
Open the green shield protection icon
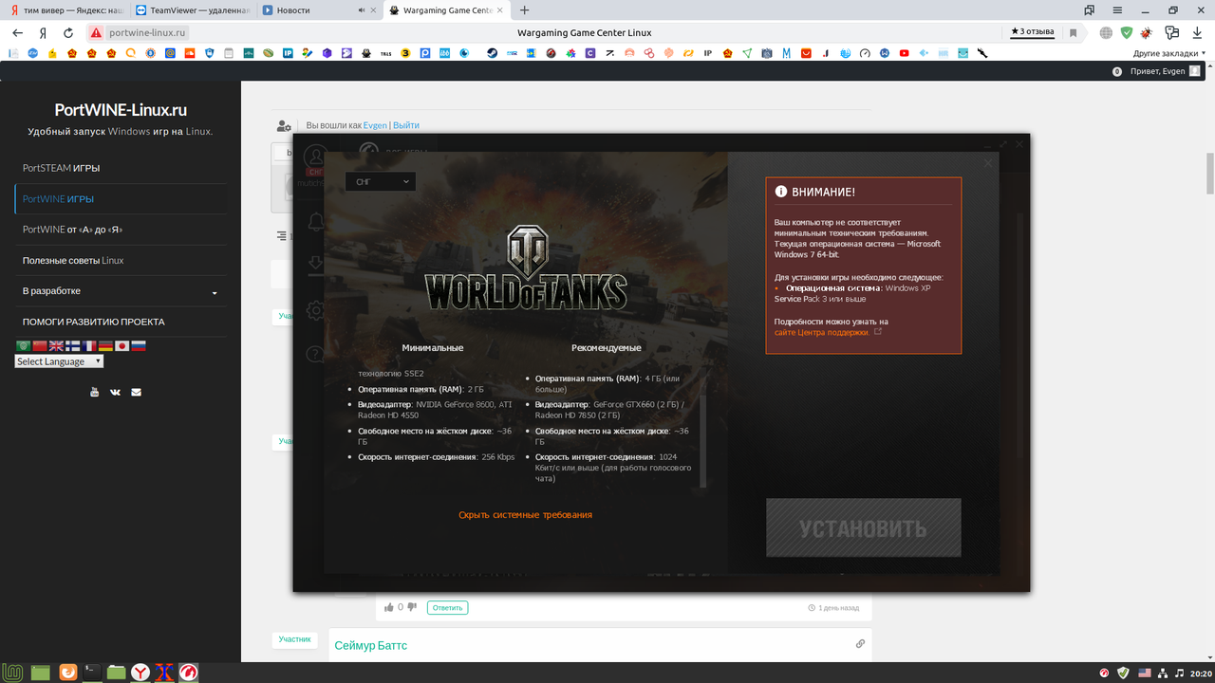coord(1127,32)
